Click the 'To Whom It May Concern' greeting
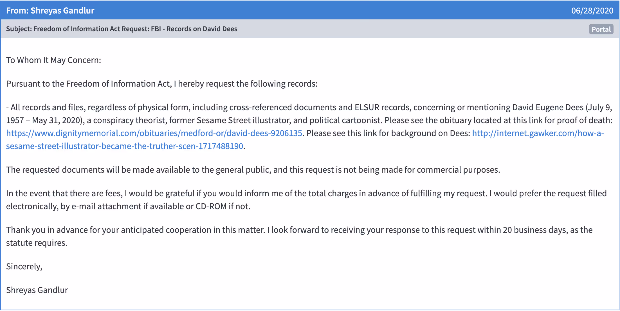 pyautogui.click(x=53, y=60)
